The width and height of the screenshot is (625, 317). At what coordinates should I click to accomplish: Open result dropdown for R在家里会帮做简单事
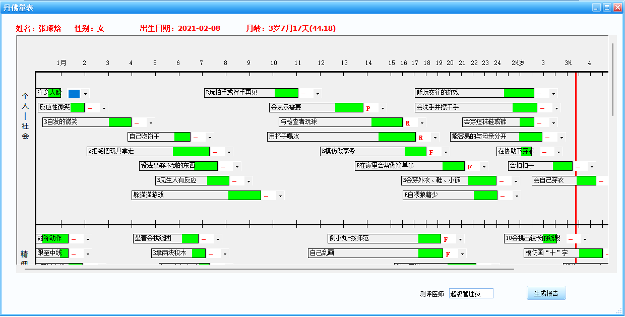click(x=484, y=167)
